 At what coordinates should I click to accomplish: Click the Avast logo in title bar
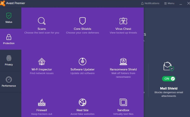[x=2, y=3]
